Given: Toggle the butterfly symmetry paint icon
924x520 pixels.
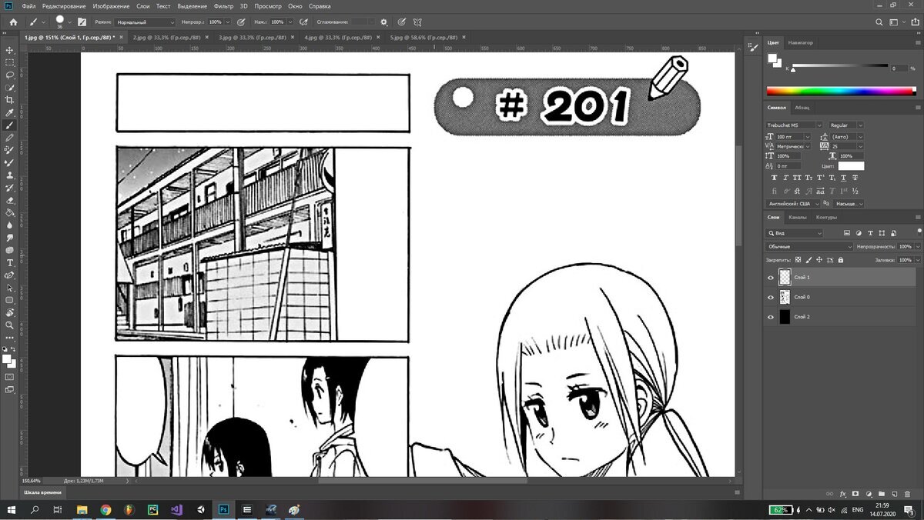Looking at the screenshot, I should (x=417, y=22).
